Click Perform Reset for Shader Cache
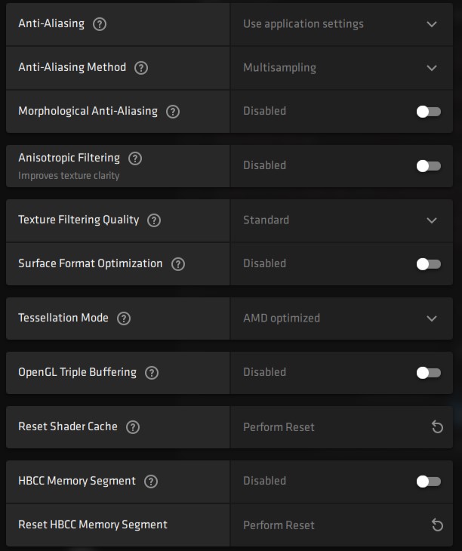The width and height of the screenshot is (462, 551). pos(279,427)
